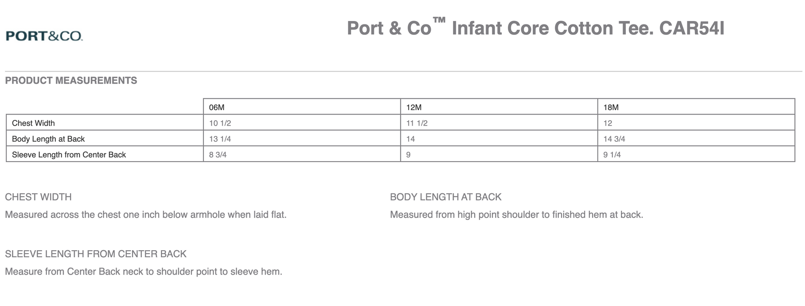Click the BODY LENGTH AT BACK description heading
The height and width of the screenshot is (306, 805).
tap(446, 197)
